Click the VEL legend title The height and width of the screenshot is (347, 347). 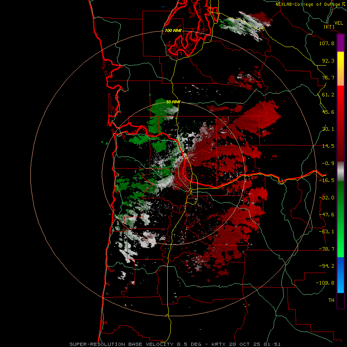(339, 23)
